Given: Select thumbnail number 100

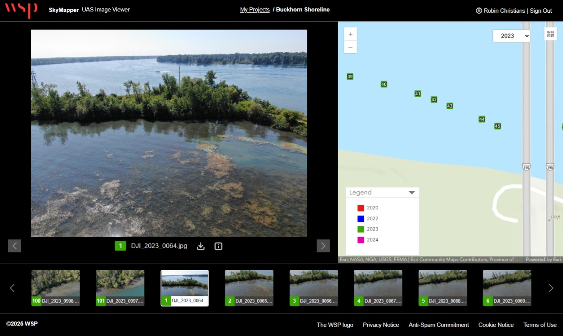Looking at the screenshot, I should [55, 288].
